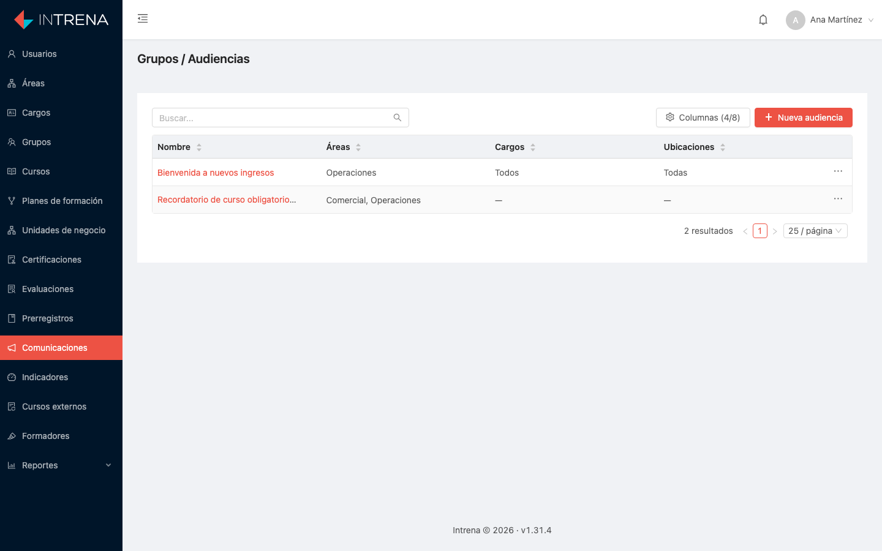Click the Intrena logo
This screenshot has height=551, width=882.
tap(61, 20)
